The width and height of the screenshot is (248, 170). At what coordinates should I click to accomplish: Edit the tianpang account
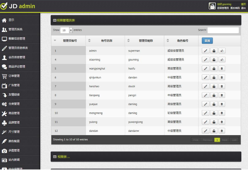pyautogui.click(x=206, y=95)
